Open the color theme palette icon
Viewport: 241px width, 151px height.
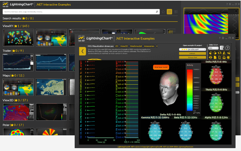[229, 57]
